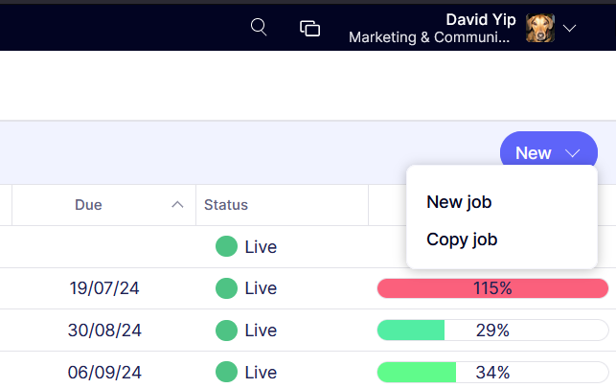
Task: Click the 29% progress bar
Action: [x=492, y=331]
